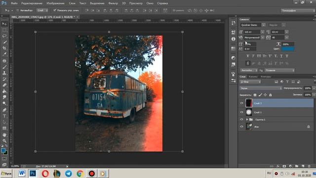The height and width of the screenshot is (178, 316).
Task: Select the Hand tool
Action: coord(4,134)
